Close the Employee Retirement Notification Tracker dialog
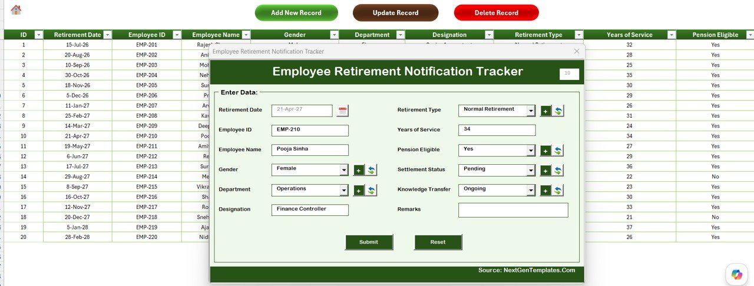Viewport: 754px width, 286px height. [x=577, y=51]
